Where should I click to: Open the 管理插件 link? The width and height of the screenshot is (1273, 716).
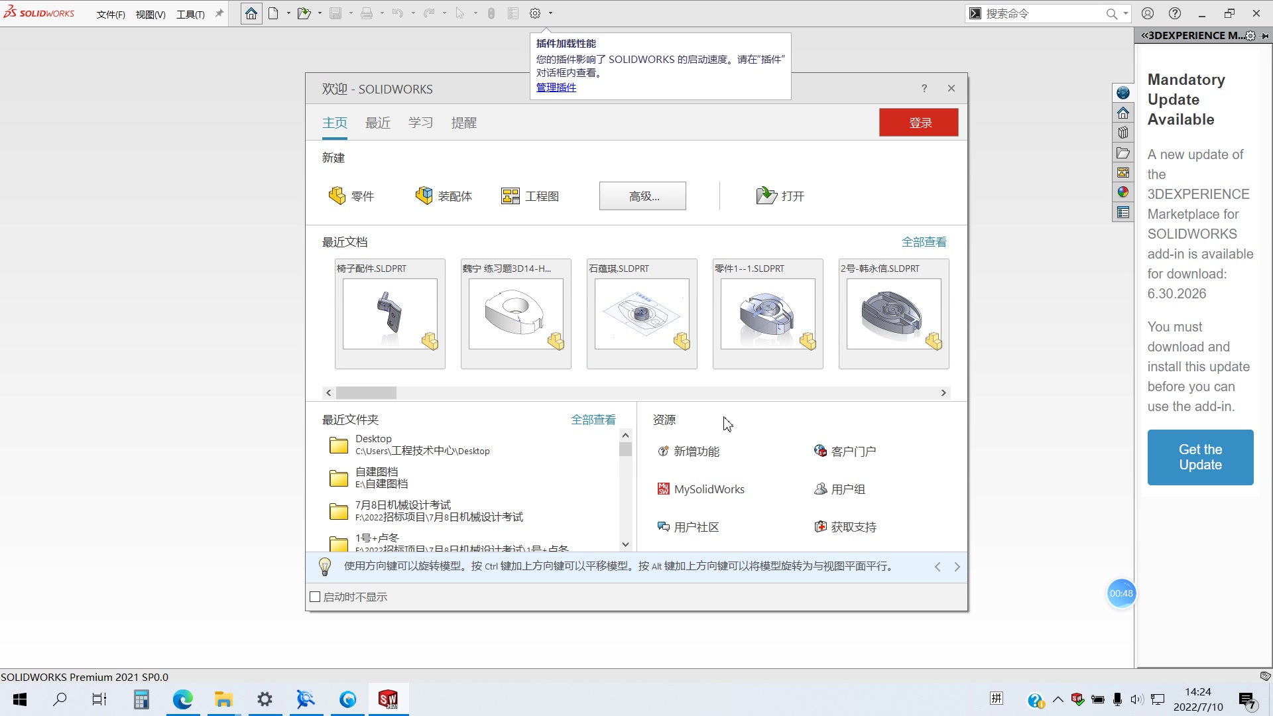[x=556, y=87]
